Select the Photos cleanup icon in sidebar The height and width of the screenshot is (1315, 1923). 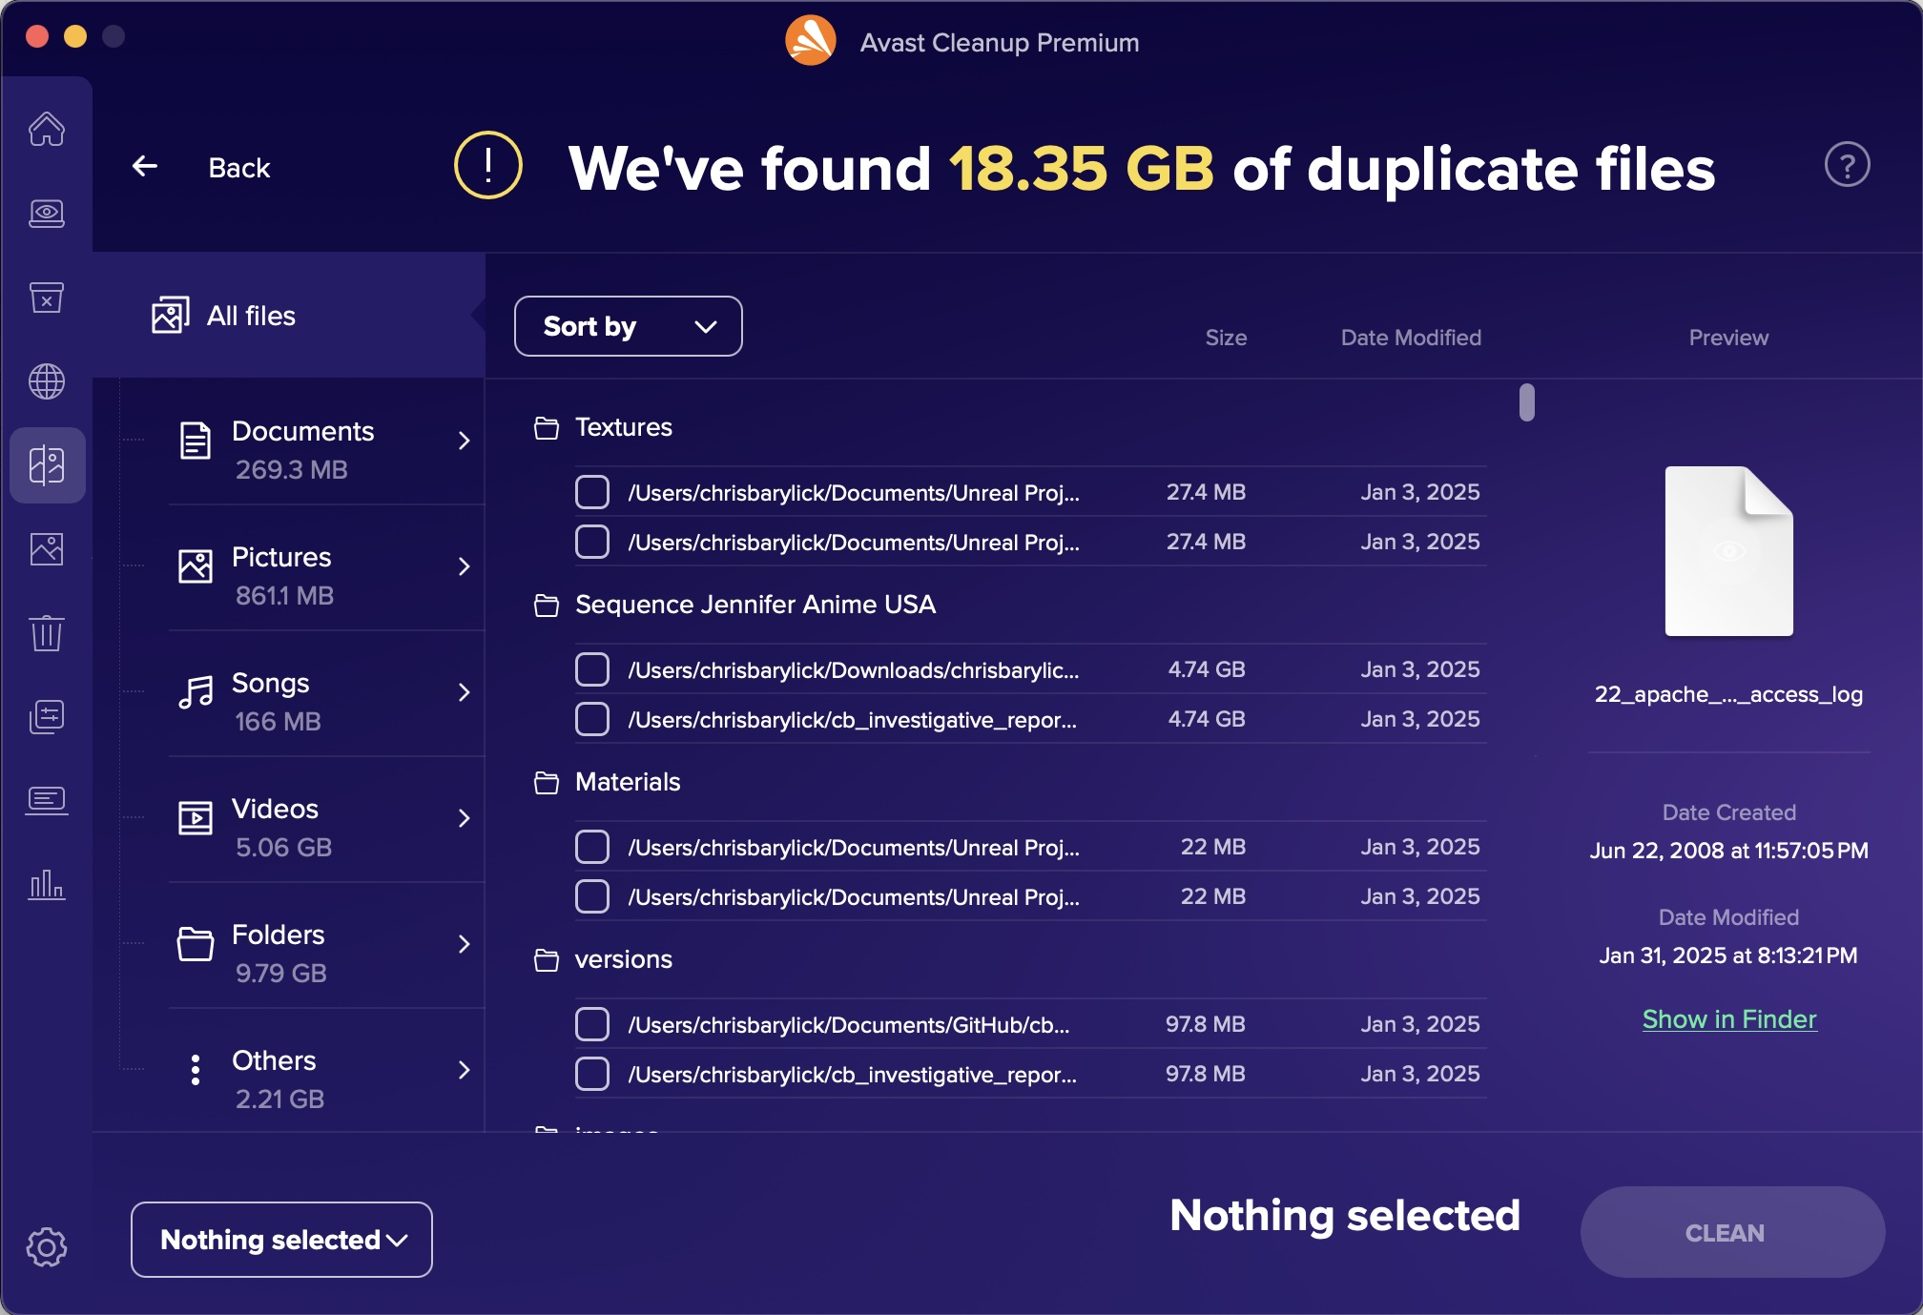click(47, 549)
